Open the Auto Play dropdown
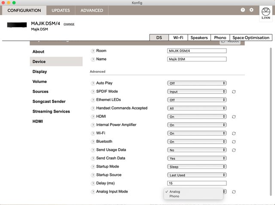 pyautogui.click(x=196, y=83)
